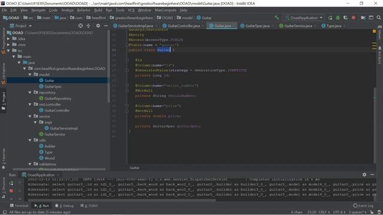Toggle the 1: Project side tab
Image resolution: width=383 pixels, height=215 pixels.
point(4,101)
